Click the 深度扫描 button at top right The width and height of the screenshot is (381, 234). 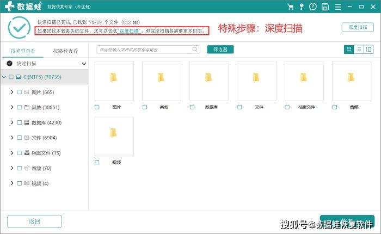tap(357, 27)
